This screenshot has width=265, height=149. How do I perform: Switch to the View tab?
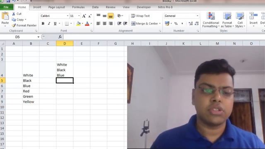click(x=126, y=7)
